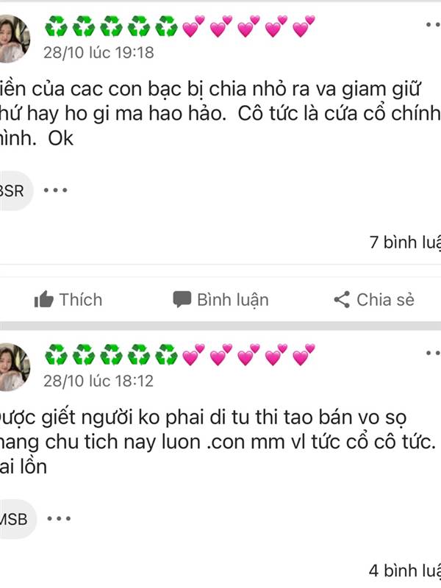Open the emoji username on the 19:18 post
441x588 pixels.
180,26
